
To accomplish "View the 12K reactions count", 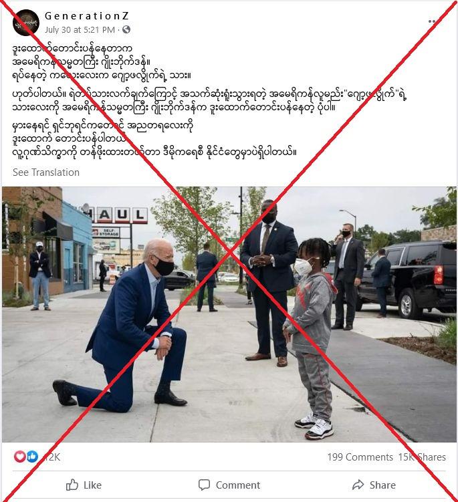I will [x=51, y=457].
